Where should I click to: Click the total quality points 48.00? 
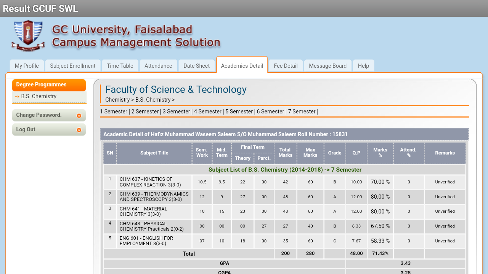[x=356, y=253]
